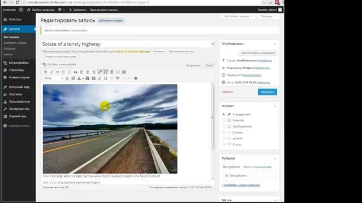Click the blue Обновить button
The height and width of the screenshot is (203, 362).
coord(268,92)
